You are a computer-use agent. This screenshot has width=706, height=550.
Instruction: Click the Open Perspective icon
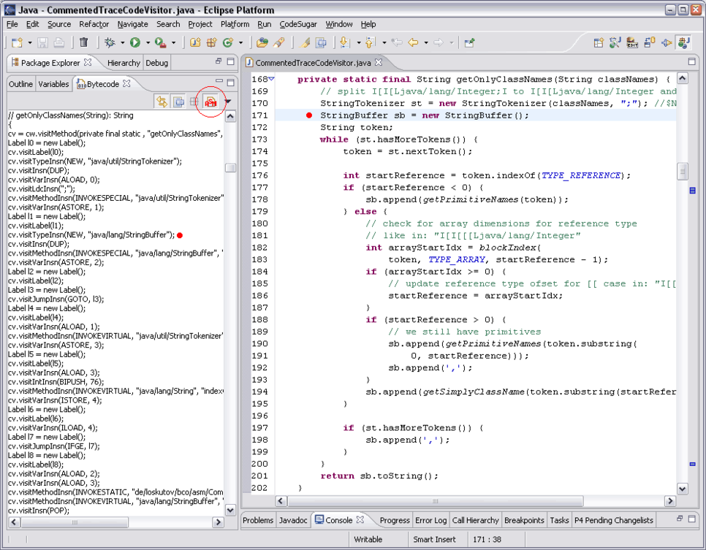pyautogui.click(x=599, y=43)
